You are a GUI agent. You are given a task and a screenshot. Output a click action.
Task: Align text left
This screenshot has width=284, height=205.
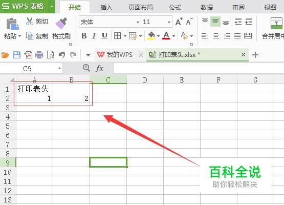tap(205, 36)
